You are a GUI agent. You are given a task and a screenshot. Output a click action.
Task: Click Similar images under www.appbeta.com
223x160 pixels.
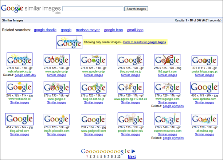tap(204, 102)
